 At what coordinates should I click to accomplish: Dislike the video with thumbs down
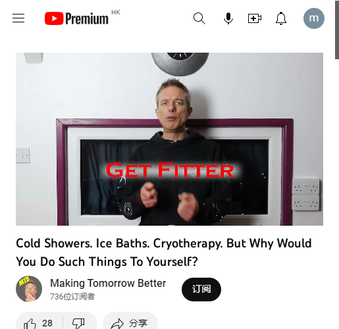[78, 324]
